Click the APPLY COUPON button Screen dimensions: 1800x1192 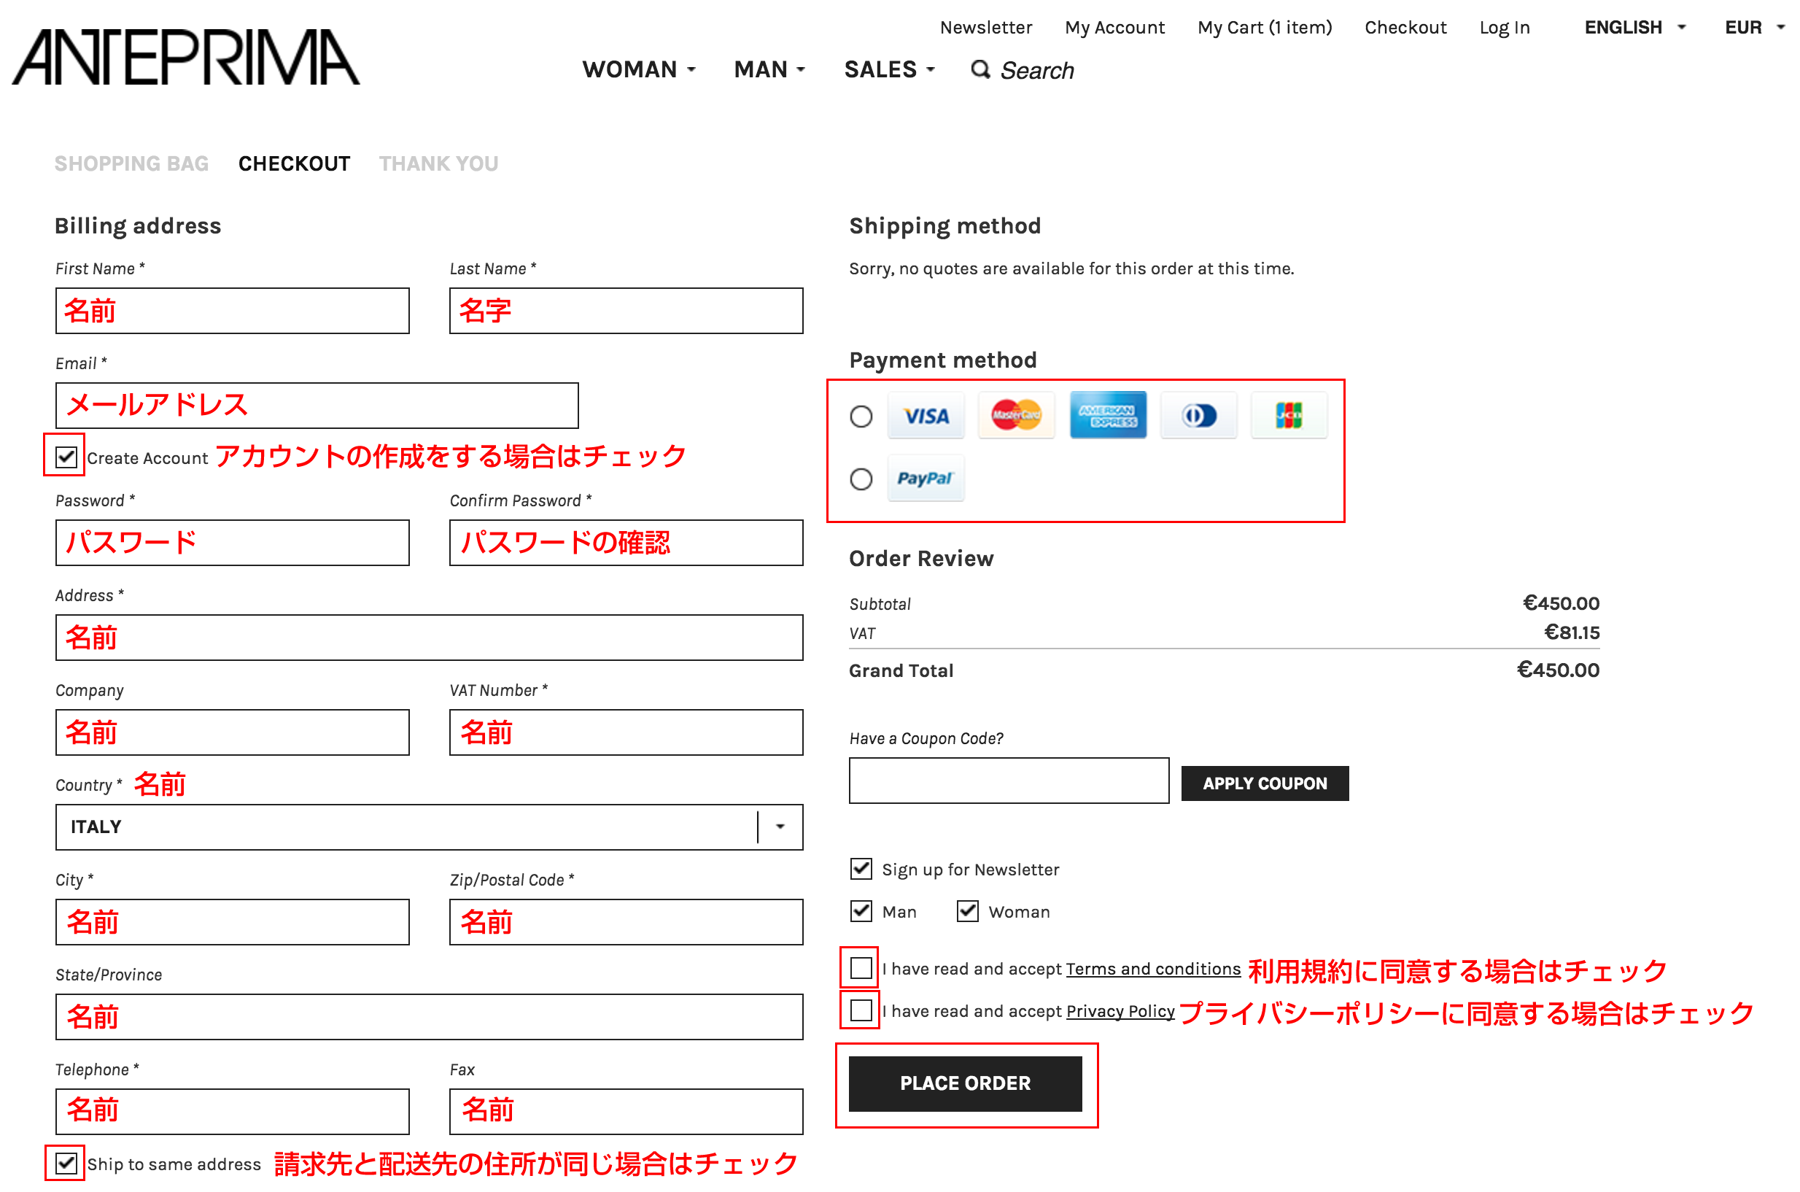click(x=1265, y=783)
